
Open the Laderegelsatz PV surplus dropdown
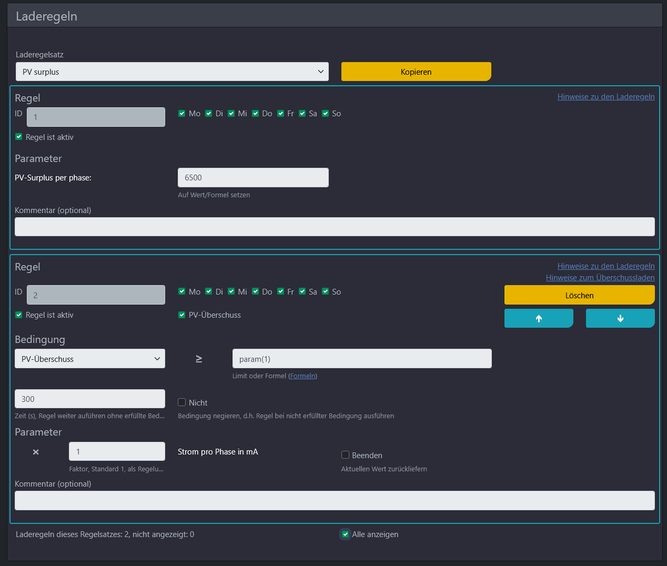(x=172, y=72)
